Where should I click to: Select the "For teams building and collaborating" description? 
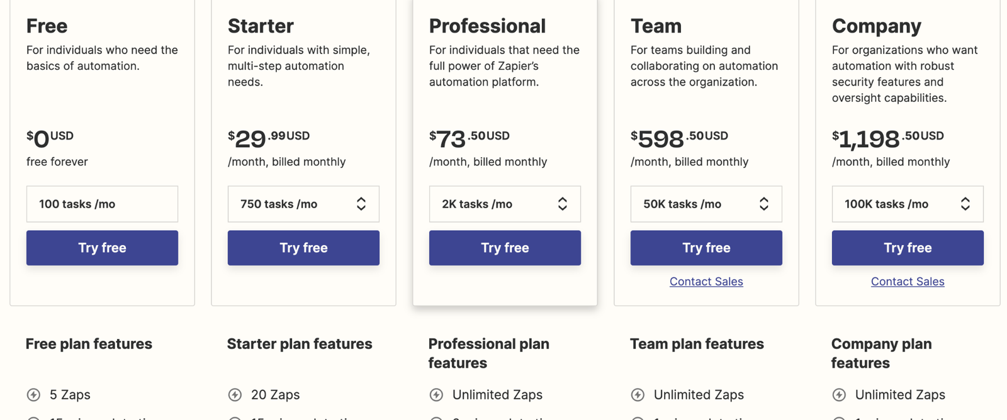point(704,66)
